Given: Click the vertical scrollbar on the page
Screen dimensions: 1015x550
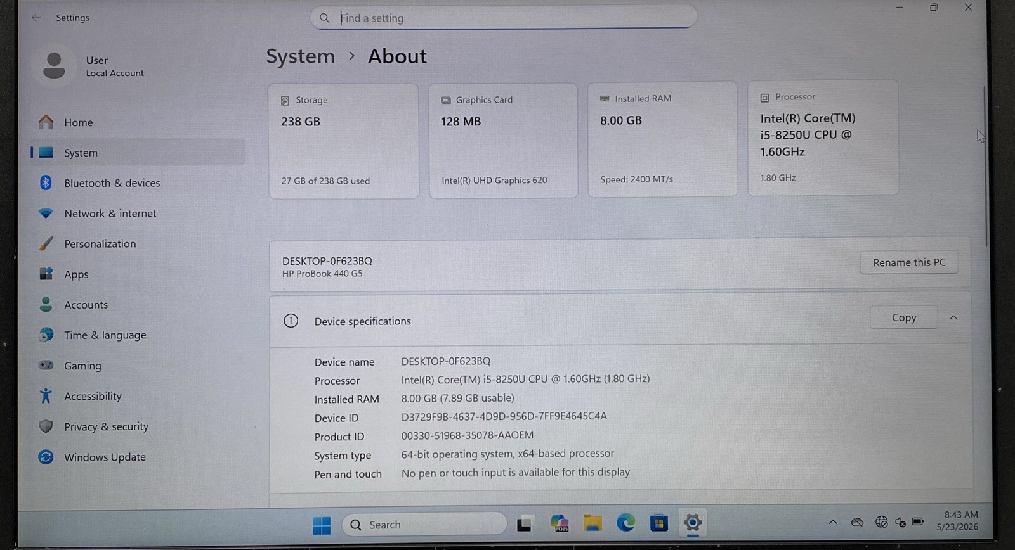Looking at the screenshot, I should pyautogui.click(x=985, y=166).
